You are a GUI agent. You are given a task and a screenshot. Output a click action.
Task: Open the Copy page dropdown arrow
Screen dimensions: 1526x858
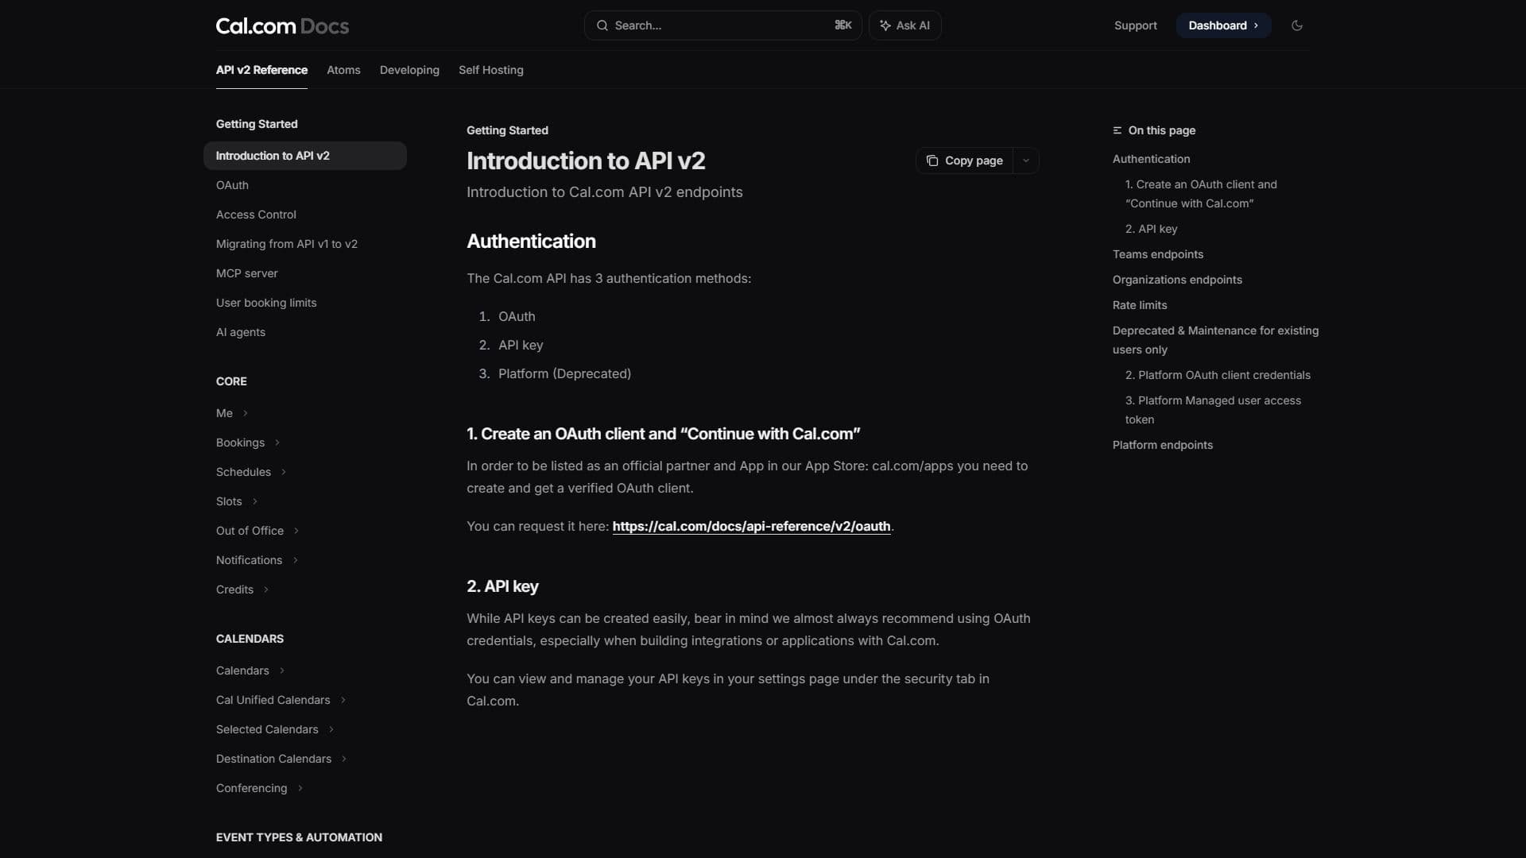point(1026,160)
